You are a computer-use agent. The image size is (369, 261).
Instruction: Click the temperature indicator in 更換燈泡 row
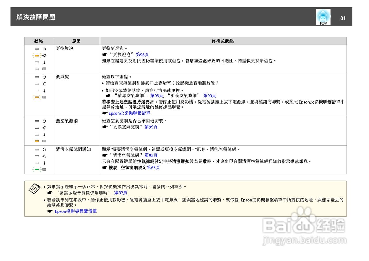coord(37,62)
